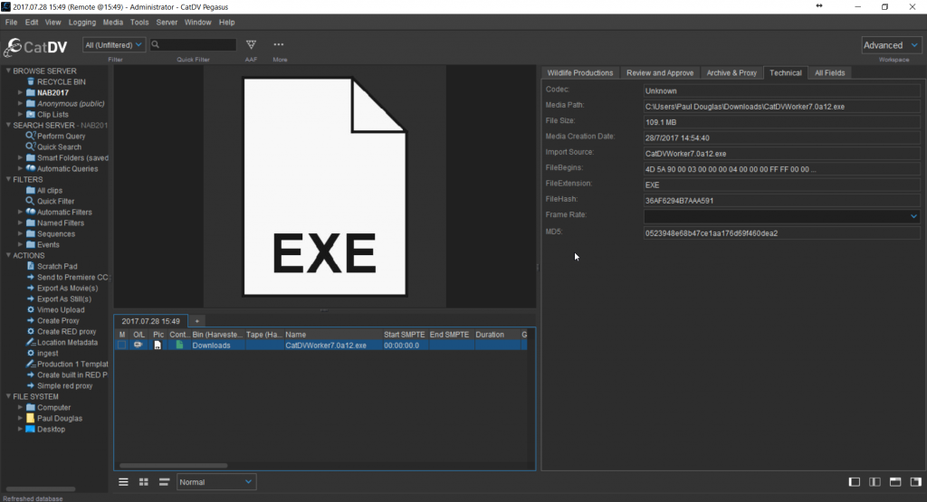This screenshot has width=927, height=502.
Task: Select first panel layout icon bottom right
Action: tap(855, 482)
